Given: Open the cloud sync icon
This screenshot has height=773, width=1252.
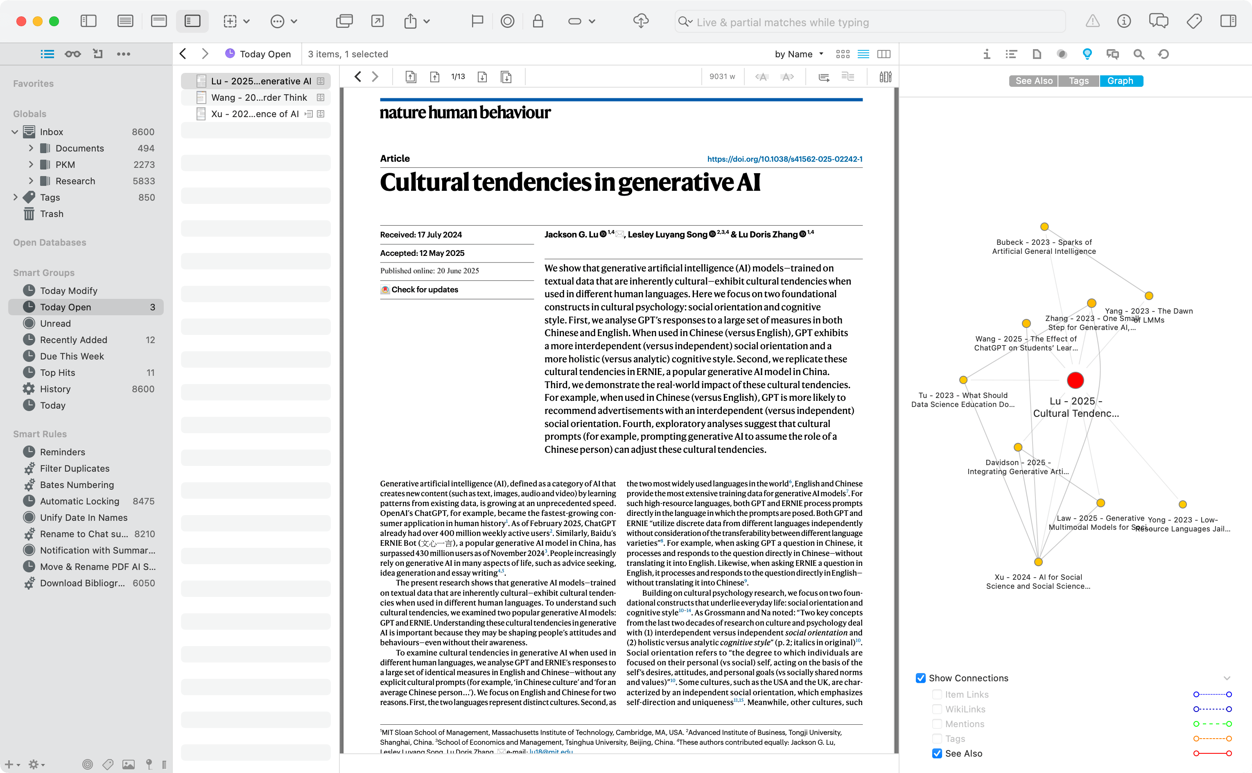Looking at the screenshot, I should point(641,21).
